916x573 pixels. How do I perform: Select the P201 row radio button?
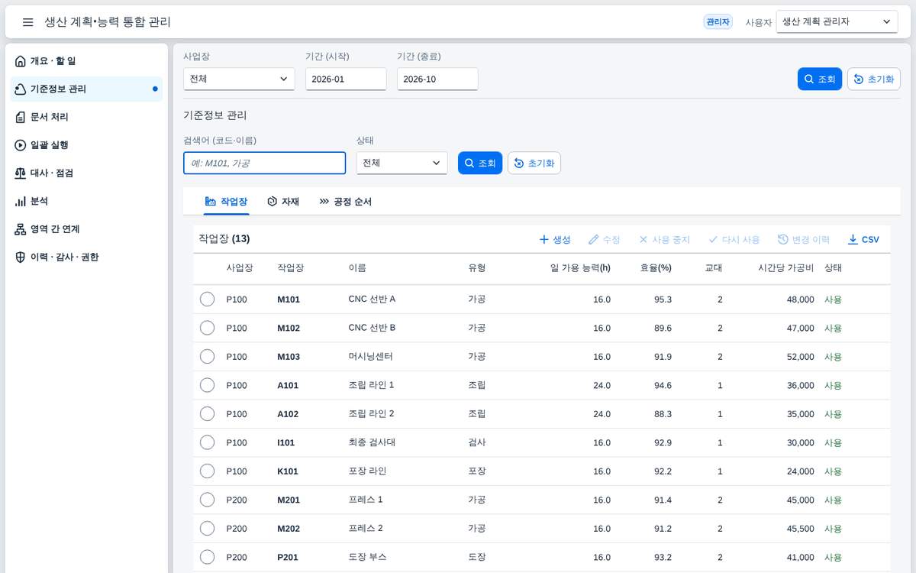click(x=207, y=557)
